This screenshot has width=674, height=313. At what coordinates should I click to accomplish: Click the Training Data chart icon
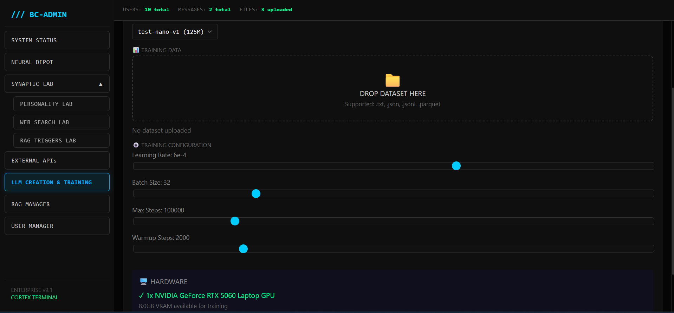[x=136, y=50]
